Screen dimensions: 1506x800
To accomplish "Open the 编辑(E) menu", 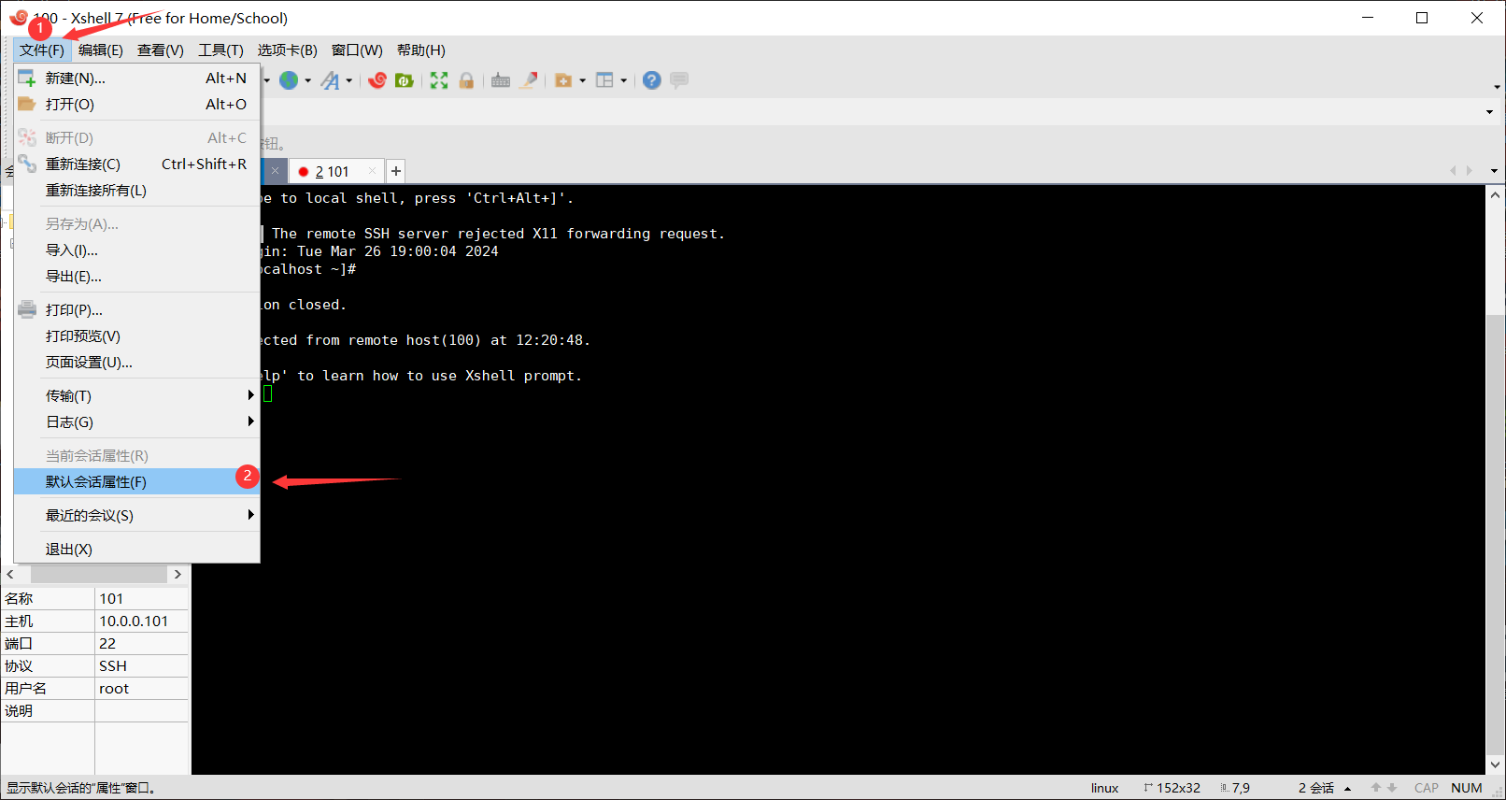I will (101, 50).
